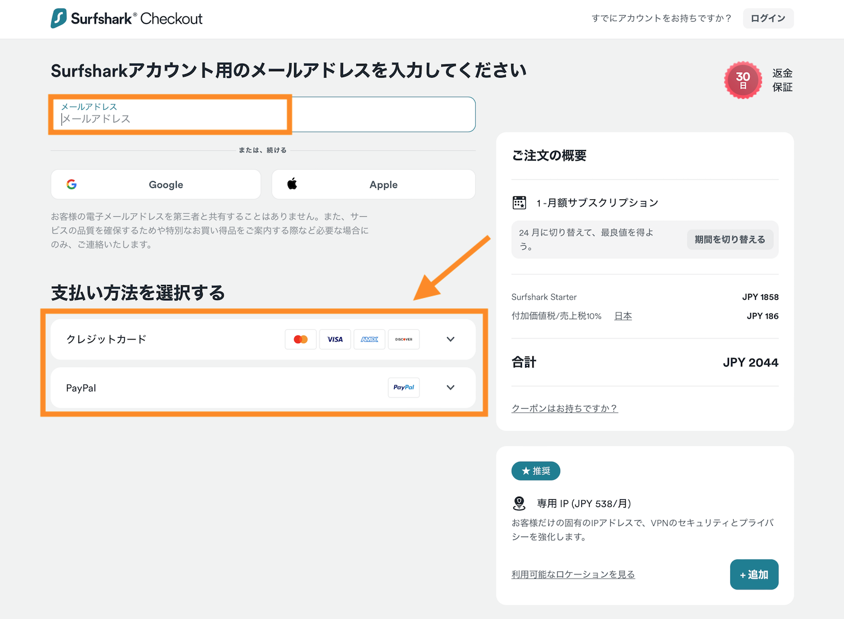
Task: Click '1-月額サブスクリプション' text
Action: coord(597,203)
